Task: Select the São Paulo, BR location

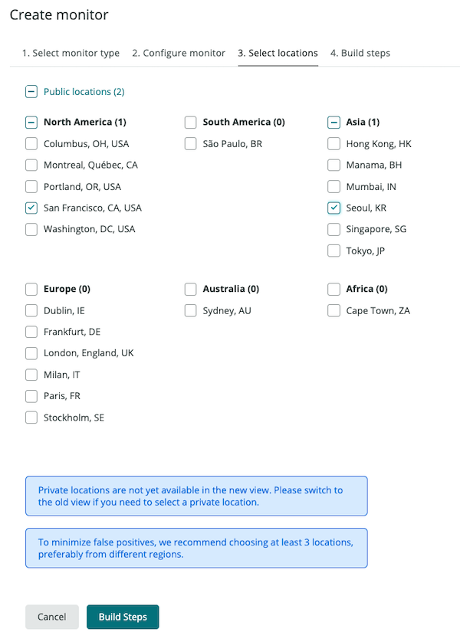Action: coord(189,143)
